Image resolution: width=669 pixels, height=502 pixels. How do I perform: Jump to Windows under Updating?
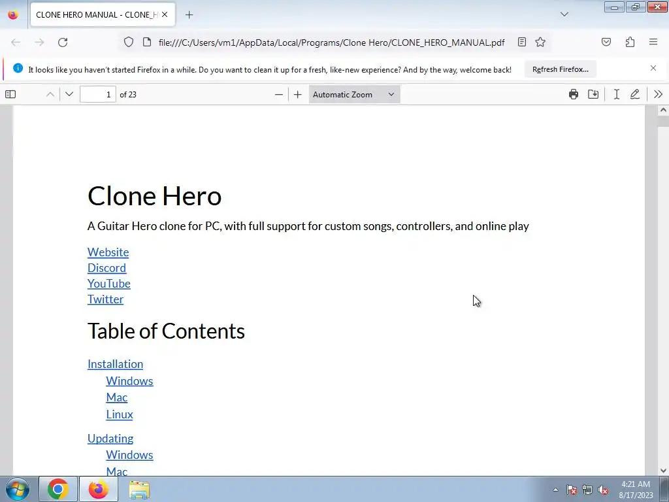coord(129,455)
